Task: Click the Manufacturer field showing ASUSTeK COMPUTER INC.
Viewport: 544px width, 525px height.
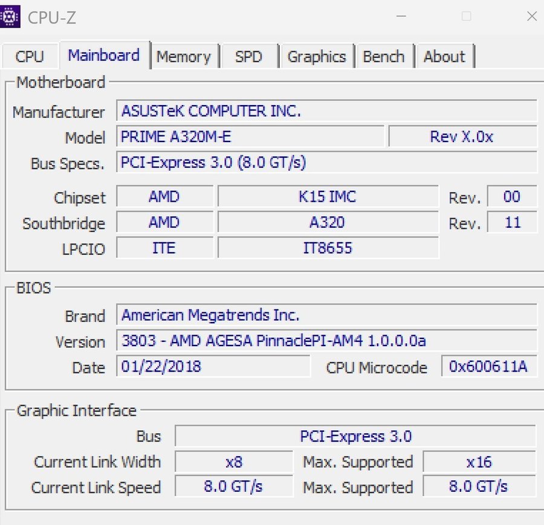Action: (x=326, y=111)
